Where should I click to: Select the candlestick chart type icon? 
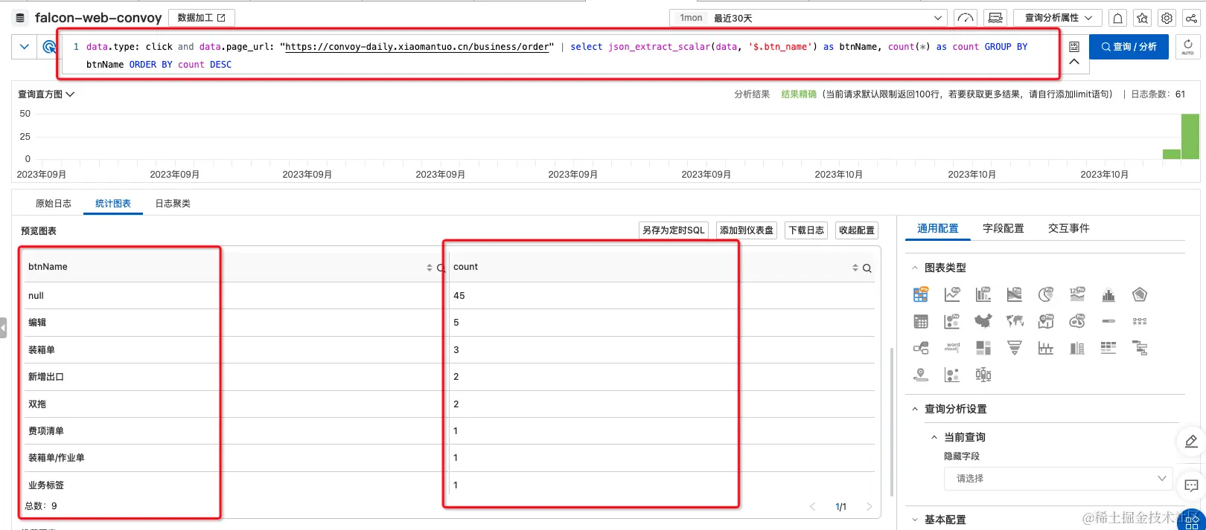[x=983, y=375]
